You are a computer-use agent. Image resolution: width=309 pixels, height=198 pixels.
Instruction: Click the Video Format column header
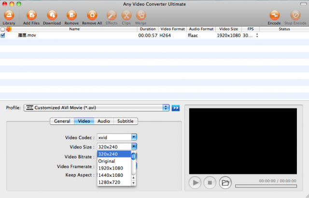172,29
